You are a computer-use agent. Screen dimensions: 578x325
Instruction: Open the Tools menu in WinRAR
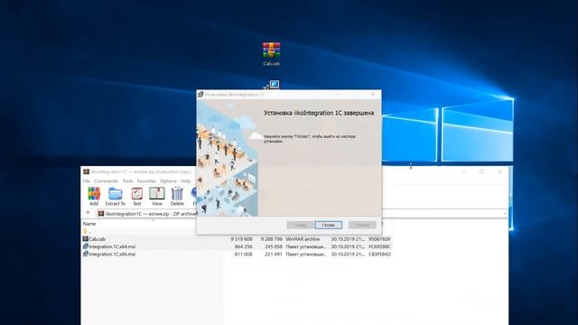(x=127, y=181)
